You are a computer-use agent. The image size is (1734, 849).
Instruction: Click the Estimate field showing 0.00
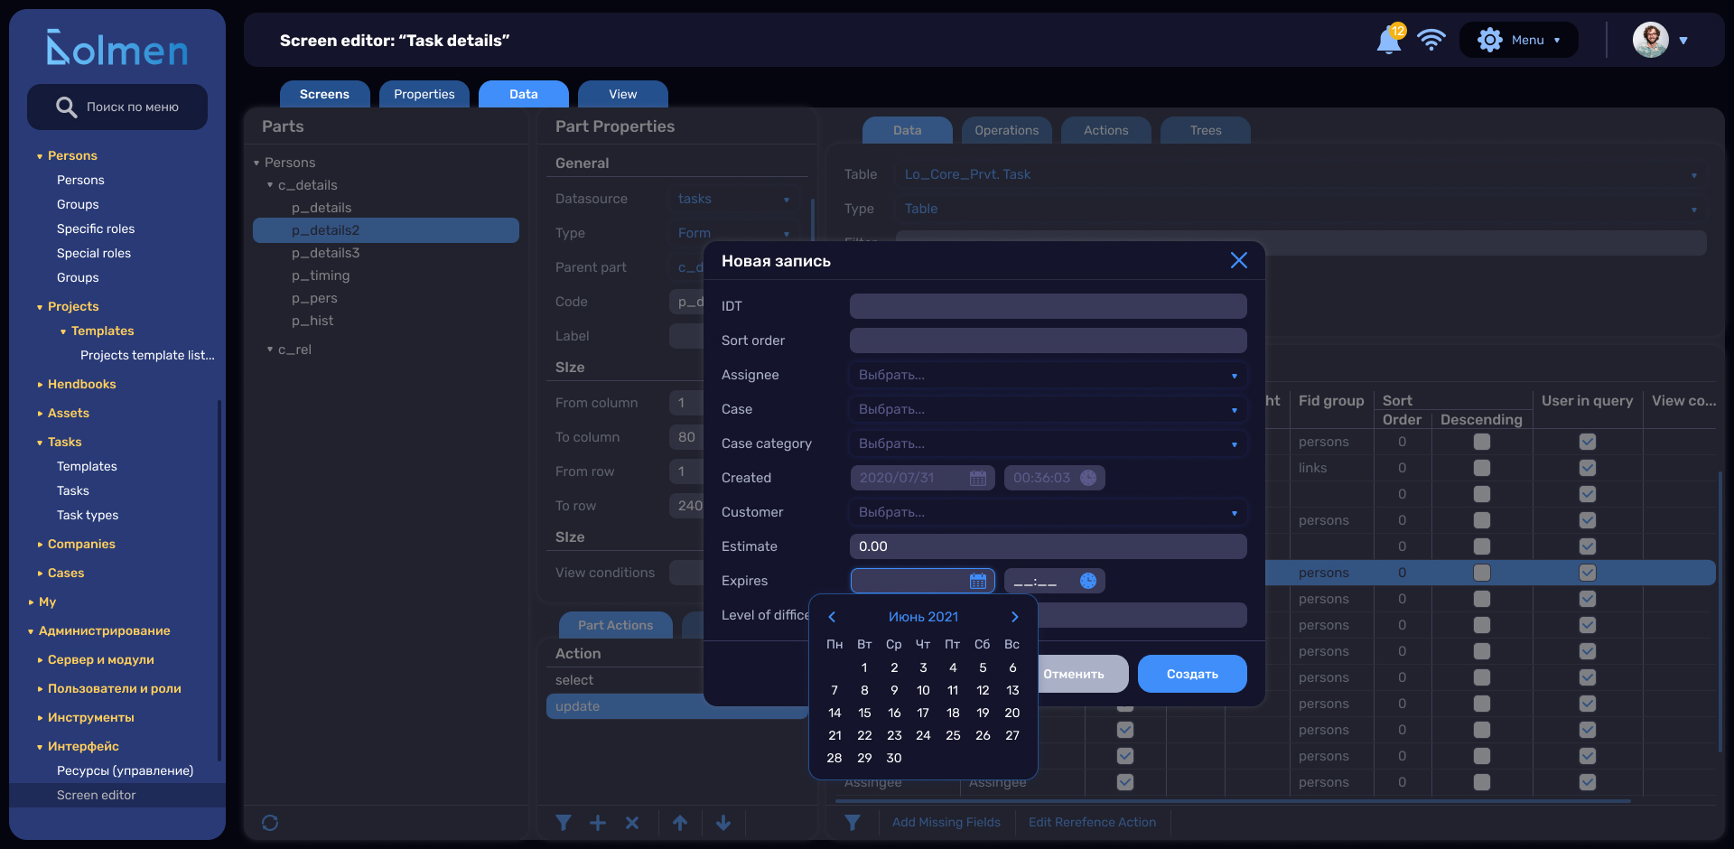click(1048, 546)
